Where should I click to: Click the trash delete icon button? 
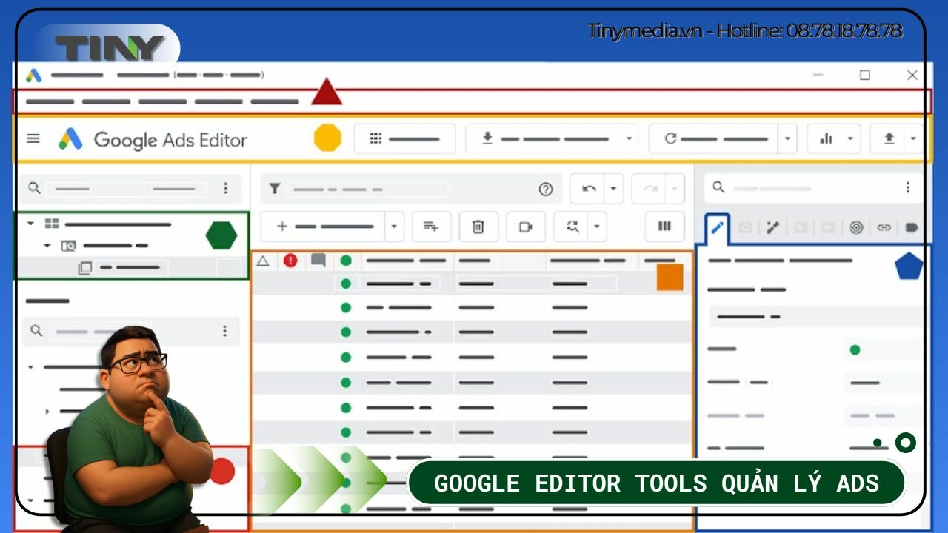coord(478,227)
